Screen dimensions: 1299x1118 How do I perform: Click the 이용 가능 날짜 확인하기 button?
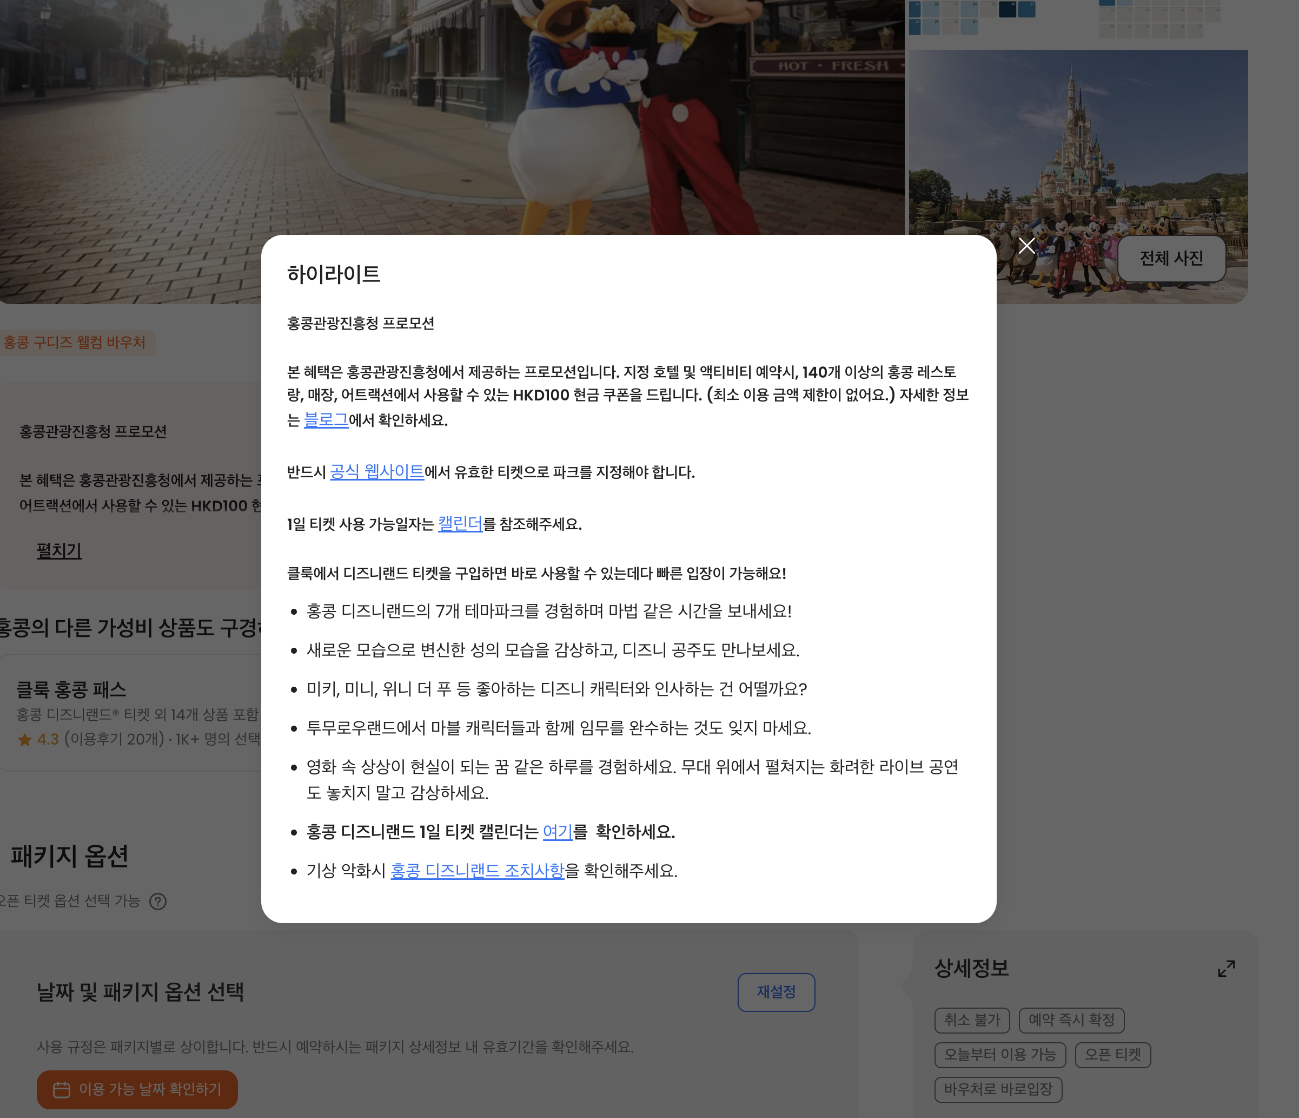[x=137, y=1090]
